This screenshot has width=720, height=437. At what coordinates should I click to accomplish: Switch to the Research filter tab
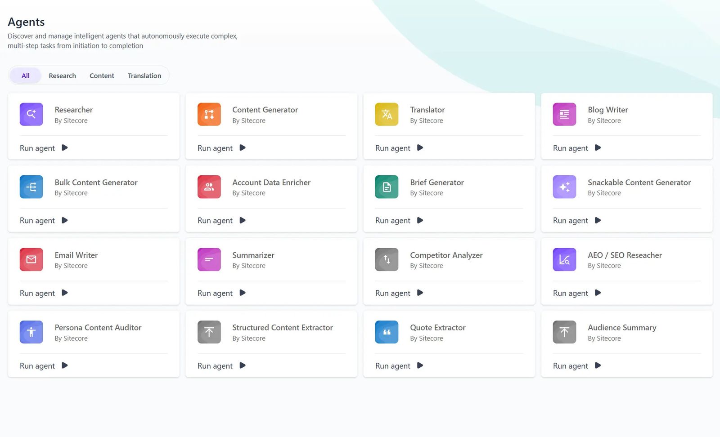[x=62, y=76]
